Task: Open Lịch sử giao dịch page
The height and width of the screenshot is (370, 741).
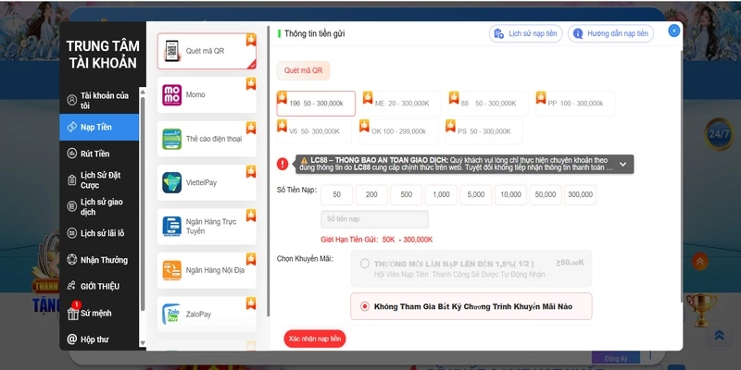Action: [x=99, y=206]
